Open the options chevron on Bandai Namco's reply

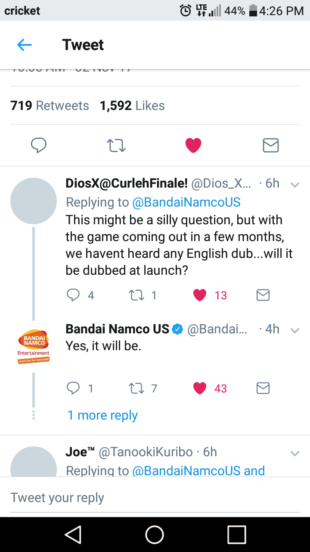pos(295,330)
